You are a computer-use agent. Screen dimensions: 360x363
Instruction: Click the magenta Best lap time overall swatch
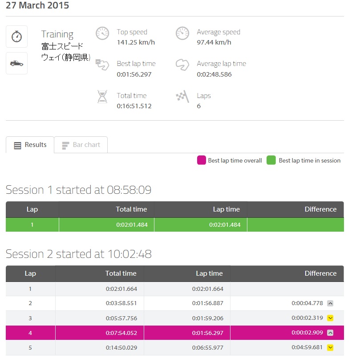pyautogui.click(x=202, y=160)
